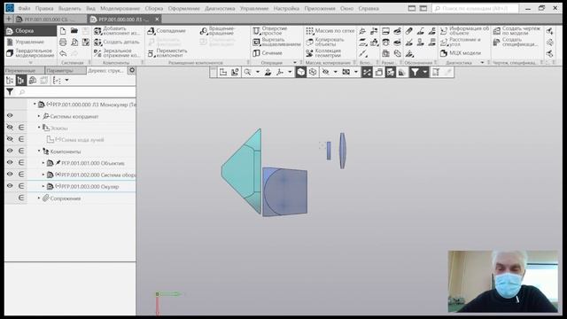Open the Диагностика menu
567x319 pixels.
(x=220, y=8)
